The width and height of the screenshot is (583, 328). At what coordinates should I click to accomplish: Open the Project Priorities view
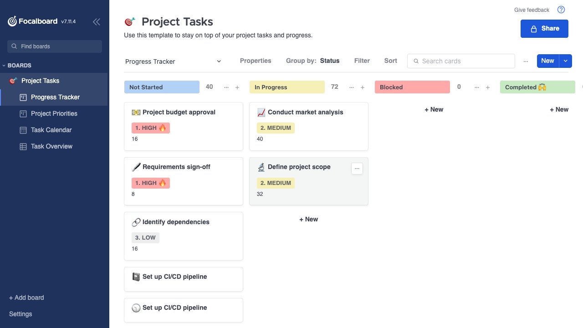(x=54, y=113)
